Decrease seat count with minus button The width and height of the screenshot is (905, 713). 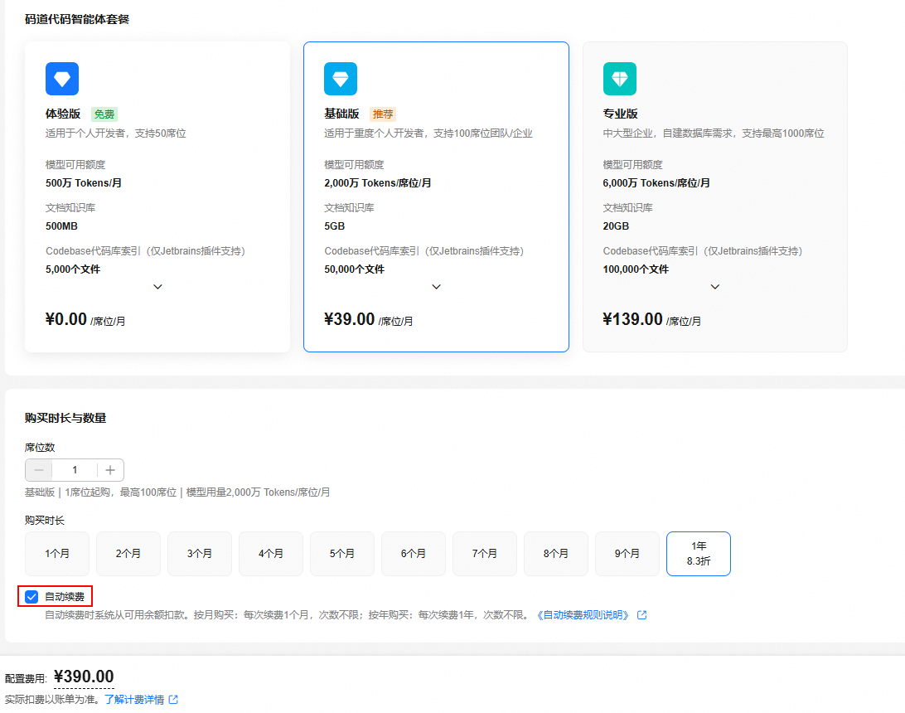[x=39, y=470]
